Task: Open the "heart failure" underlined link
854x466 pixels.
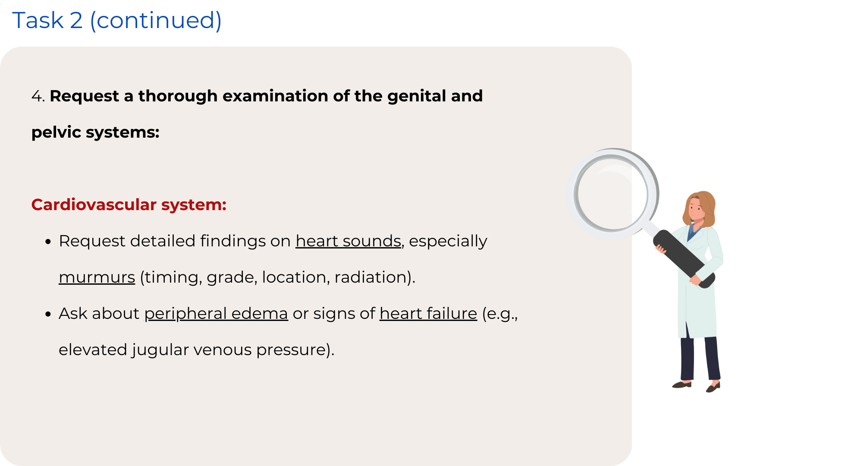Action: point(428,313)
